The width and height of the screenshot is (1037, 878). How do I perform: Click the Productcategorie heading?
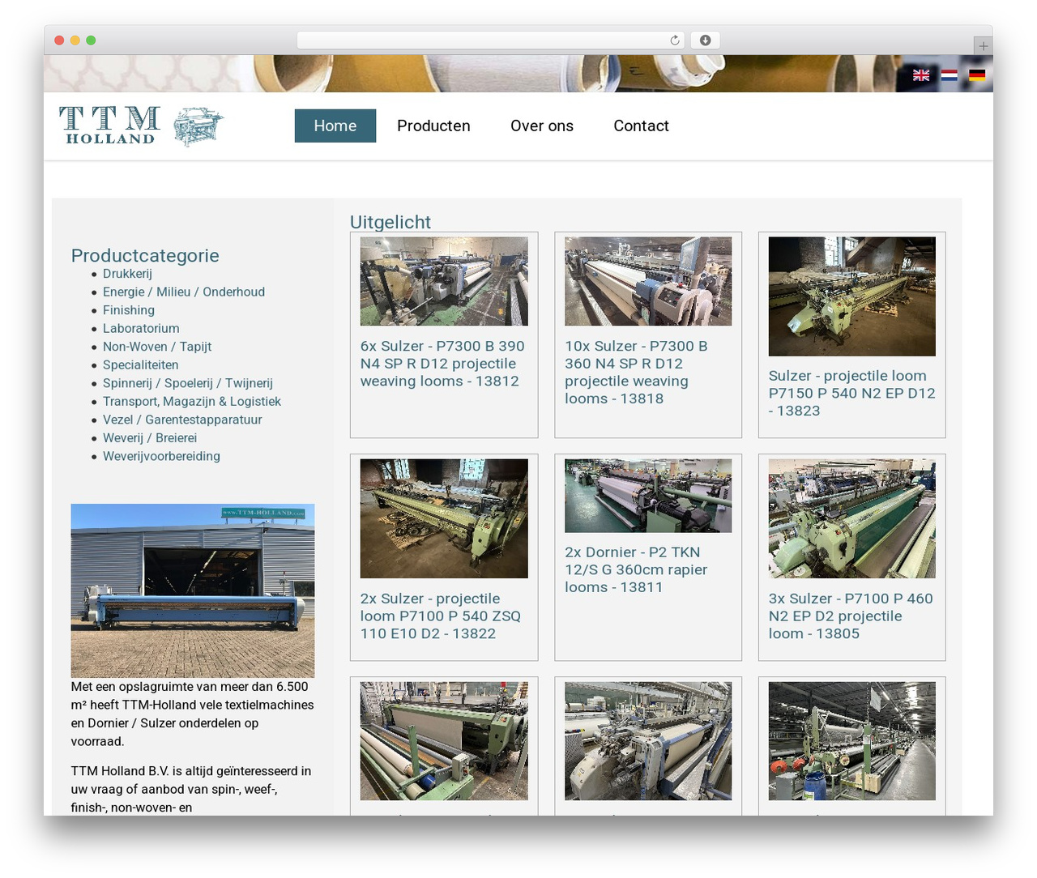(145, 255)
